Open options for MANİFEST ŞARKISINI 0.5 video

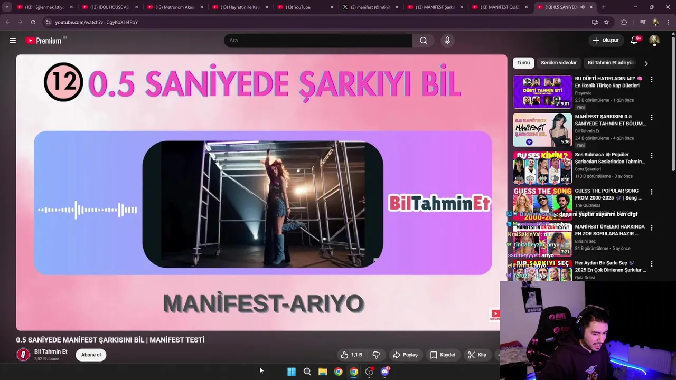tap(651, 118)
